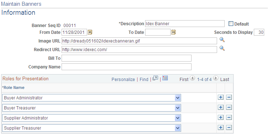Viewport: 270px width, 135px height.
Task: Open the From Date calendar picker
Action: 90,32
